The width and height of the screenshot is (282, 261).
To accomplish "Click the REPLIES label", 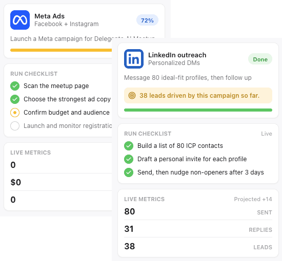I will [260, 230].
